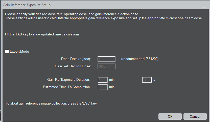Select the Gain Ref Electron Dose field
This screenshot has height=122, width=210.
point(106,66)
